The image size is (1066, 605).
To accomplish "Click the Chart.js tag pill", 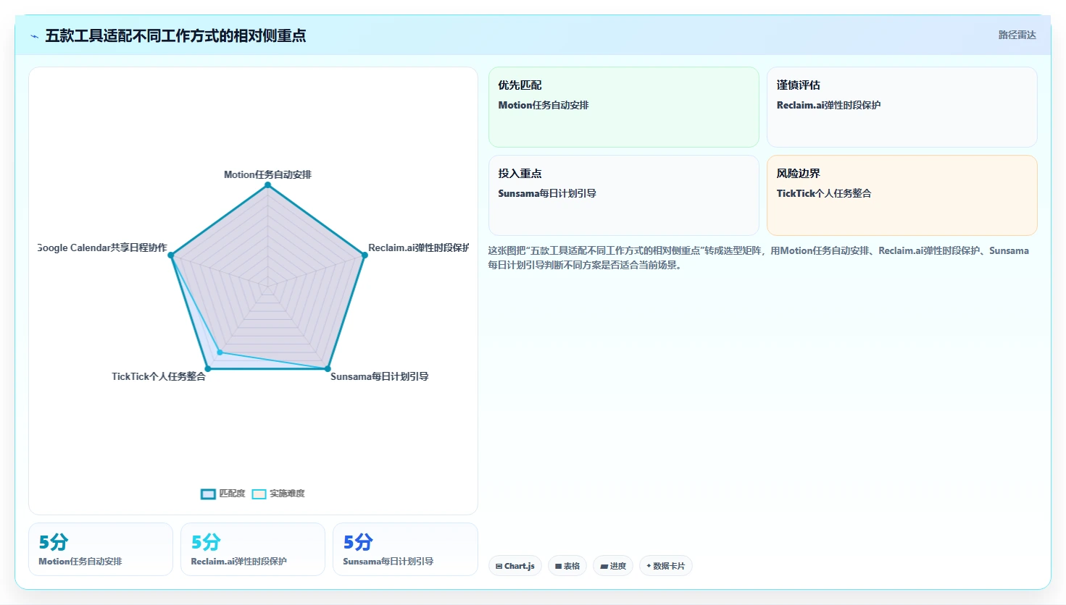I will pos(515,566).
